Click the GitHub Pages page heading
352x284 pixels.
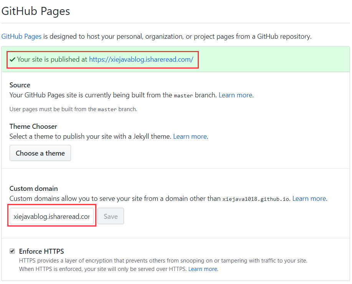(x=36, y=11)
